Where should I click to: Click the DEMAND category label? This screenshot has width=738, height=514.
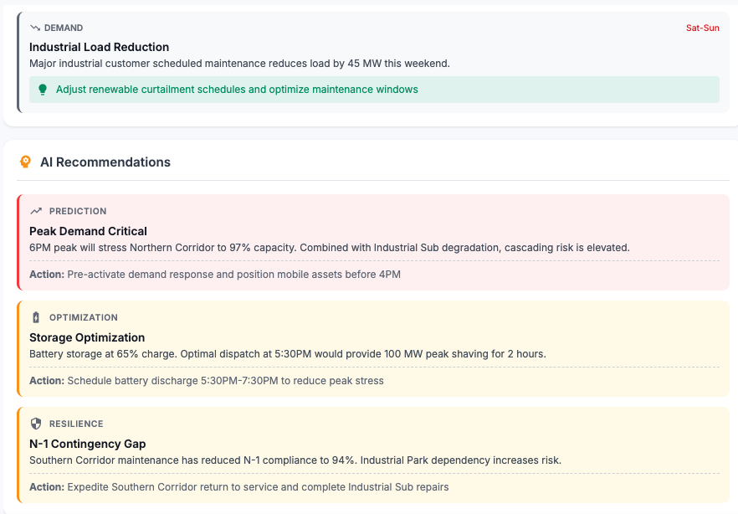point(64,28)
